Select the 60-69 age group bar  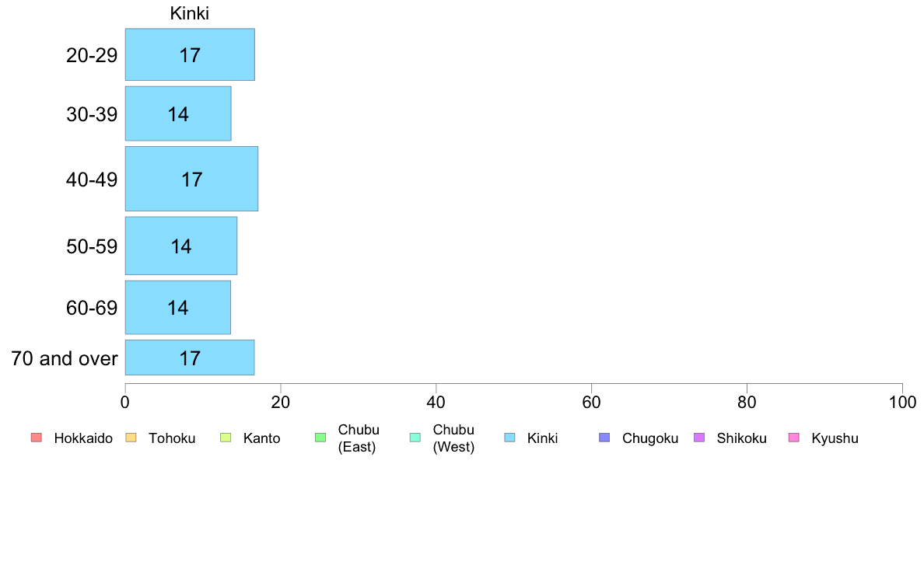(x=178, y=307)
